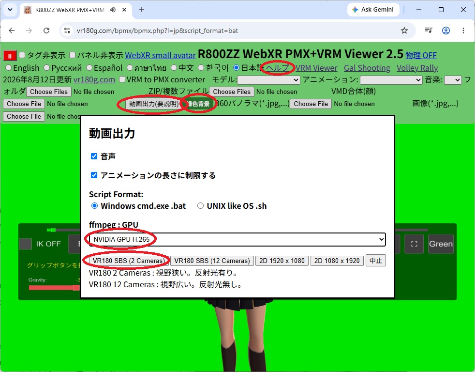The image size is (475, 372).
Task: Start VR180 SBS (2 Cameras) export
Action: pyautogui.click(x=129, y=261)
